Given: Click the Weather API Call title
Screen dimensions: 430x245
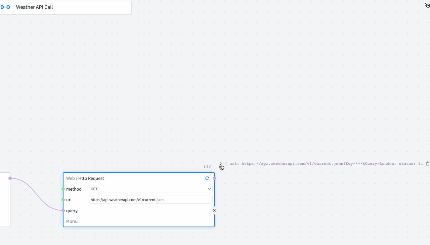Looking at the screenshot, I should [x=35, y=7].
